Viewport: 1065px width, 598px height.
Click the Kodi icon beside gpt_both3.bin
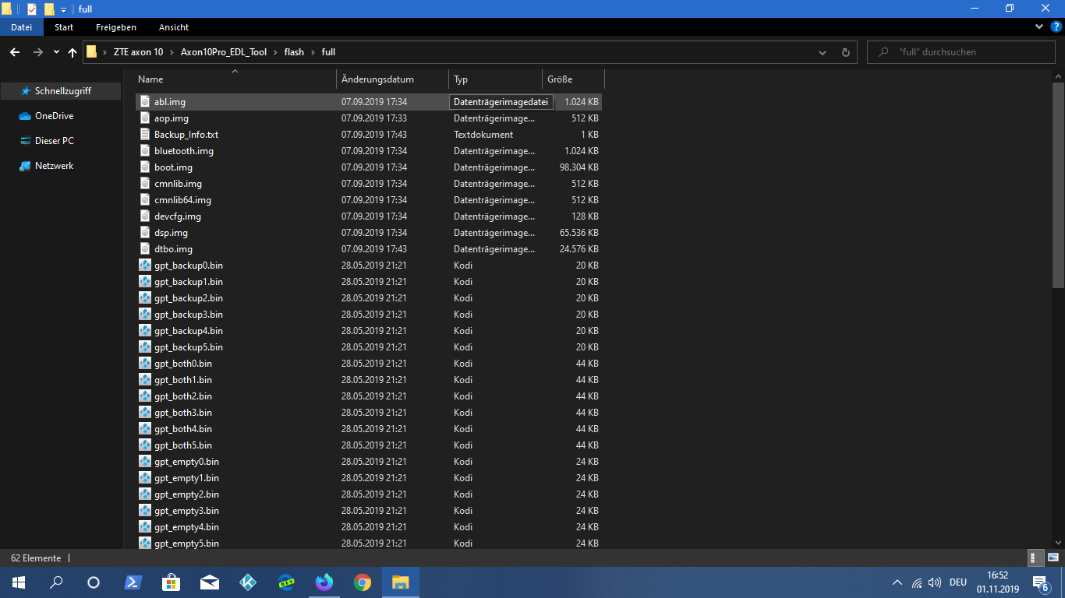(145, 413)
